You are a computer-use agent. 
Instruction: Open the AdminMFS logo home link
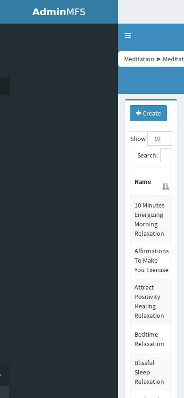(59, 12)
